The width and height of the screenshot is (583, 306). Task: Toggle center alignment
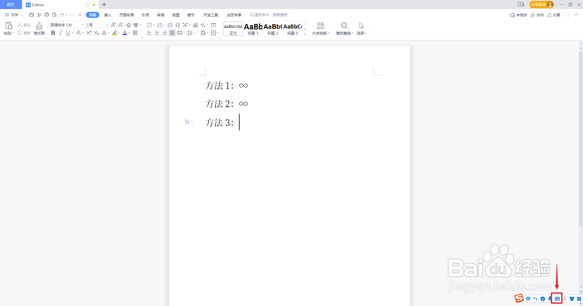tap(157, 33)
